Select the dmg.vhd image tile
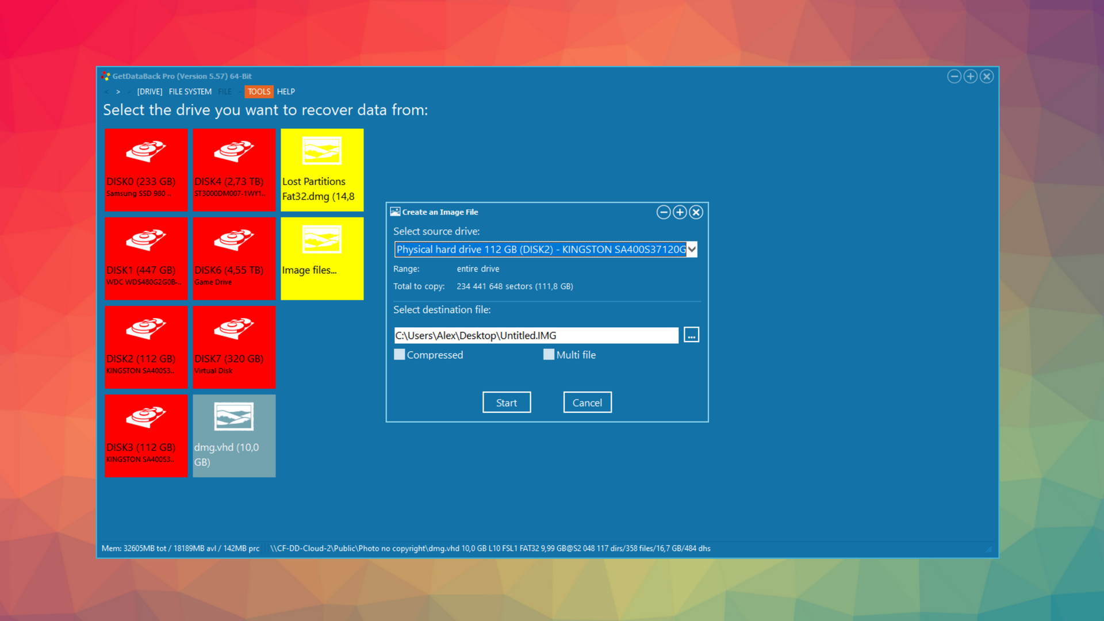This screenshot has width=1104, height=621. pyautogui.click(x=234, y=435)
